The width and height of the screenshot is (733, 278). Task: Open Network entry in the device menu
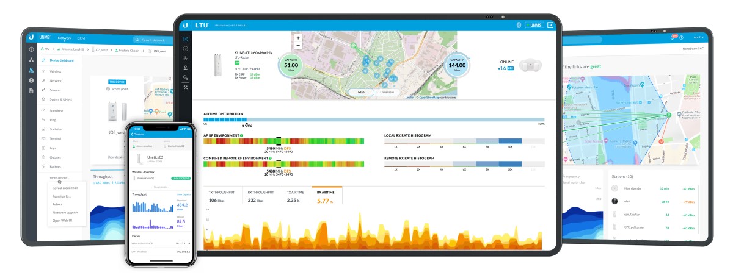tap(55, 80)
